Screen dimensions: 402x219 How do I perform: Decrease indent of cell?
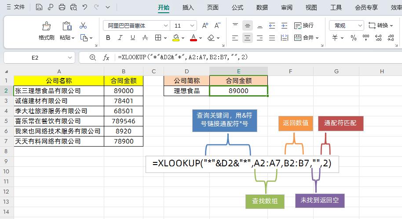point(272,25)
